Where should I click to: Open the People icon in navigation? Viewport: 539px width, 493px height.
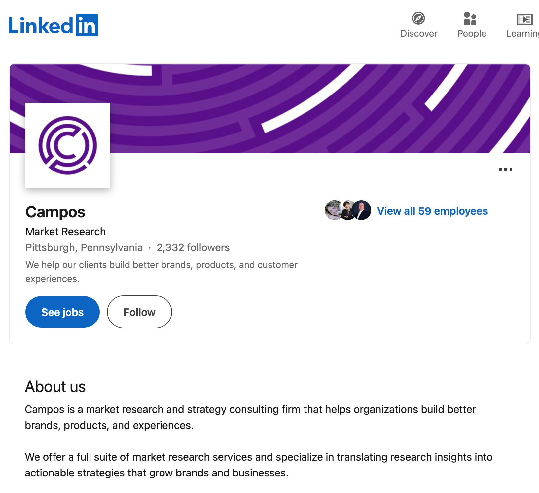click(470, 18)
